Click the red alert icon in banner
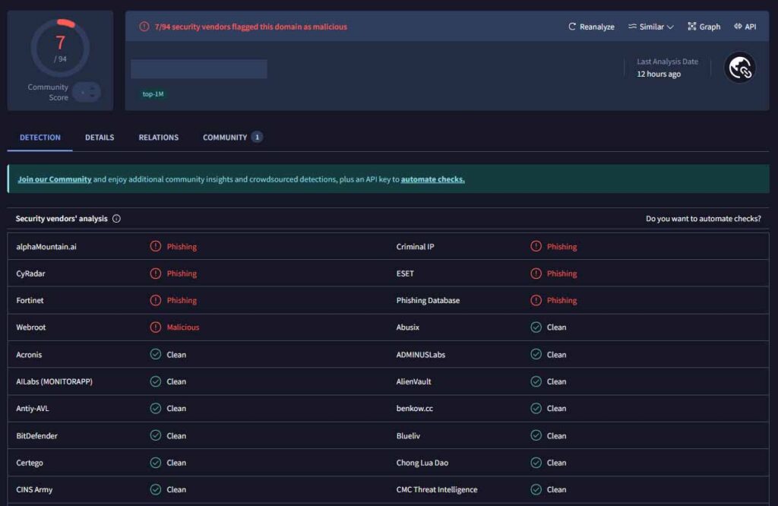 coord(144,27)
